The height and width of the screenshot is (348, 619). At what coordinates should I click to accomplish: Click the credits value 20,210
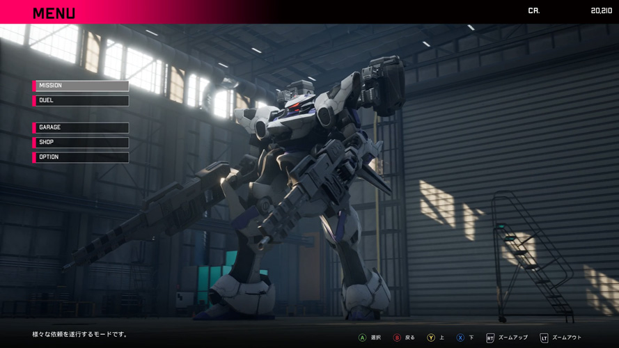[601, 10]
